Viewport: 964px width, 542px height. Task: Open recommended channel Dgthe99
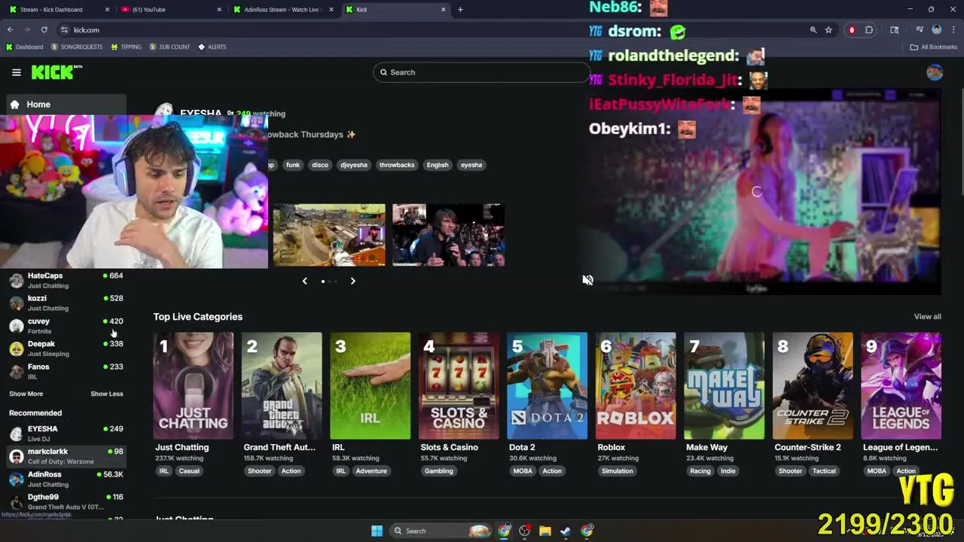[x=66, y=501]
